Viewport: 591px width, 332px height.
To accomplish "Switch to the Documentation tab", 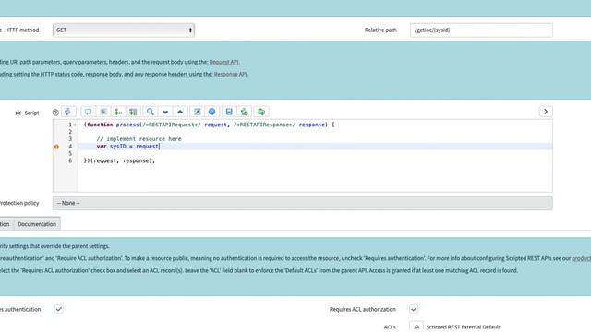I will [x=37, y=224].
